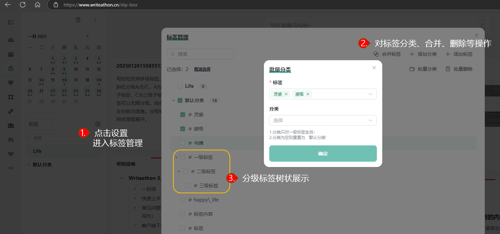The height and width of the screenshot is (234, 500).
Task: Click 批量分类 batch categorize
Action: (423, 69)
